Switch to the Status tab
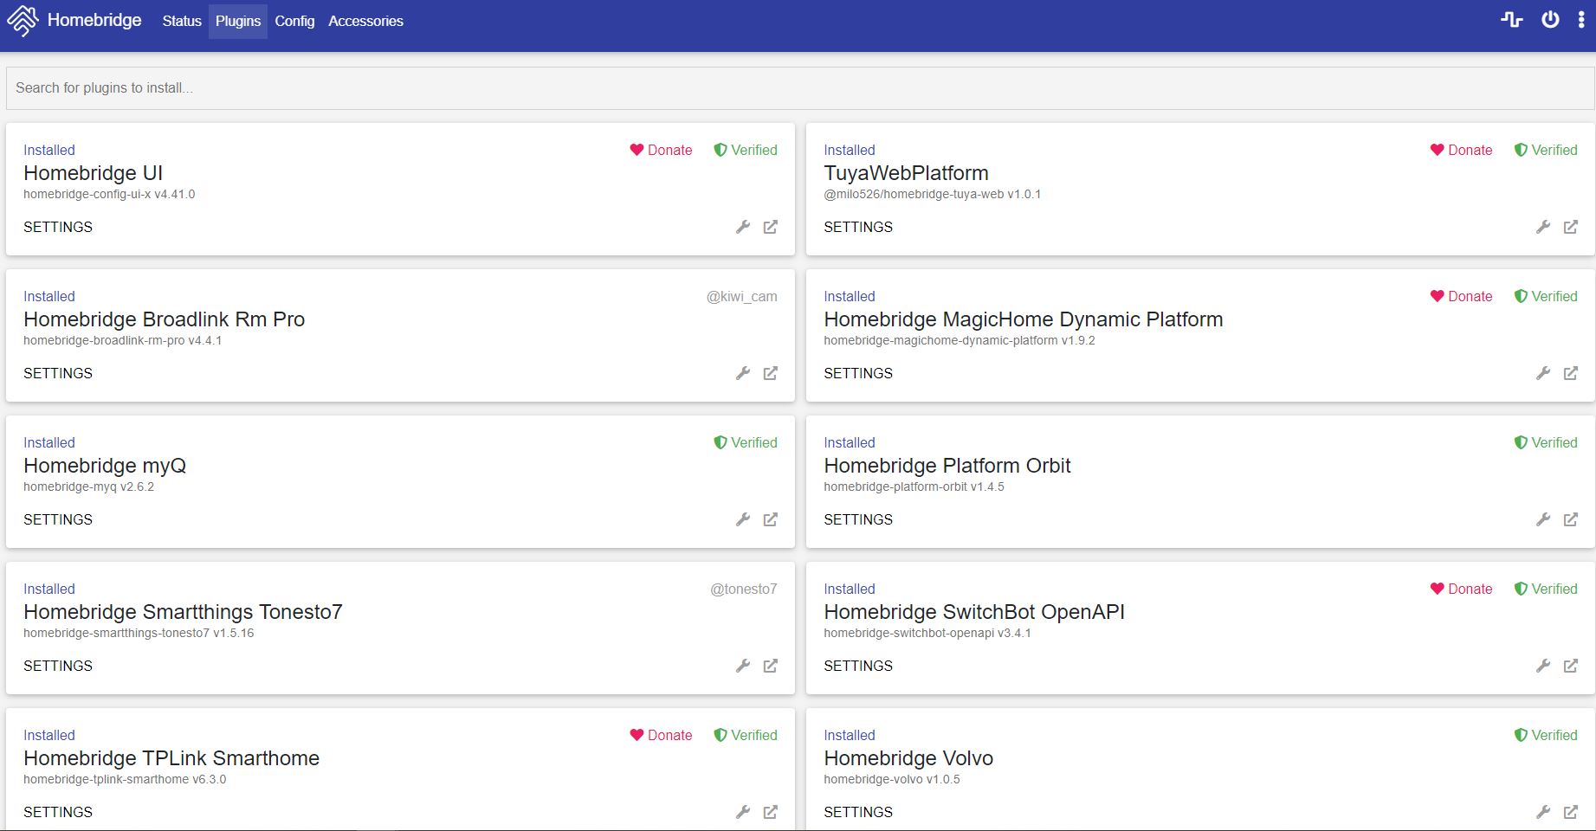1596x831 pixels. point(181,21)
